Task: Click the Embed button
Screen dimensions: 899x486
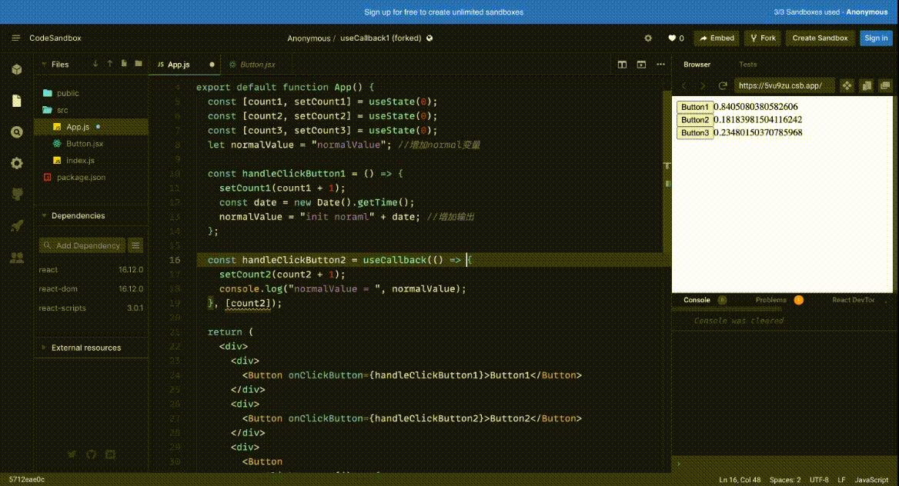Action: [x=717, y=38]
